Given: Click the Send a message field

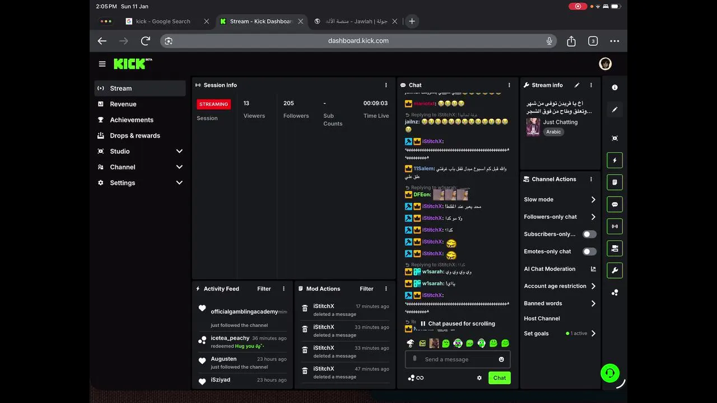Looking at the screenshot, I should 458,359.
